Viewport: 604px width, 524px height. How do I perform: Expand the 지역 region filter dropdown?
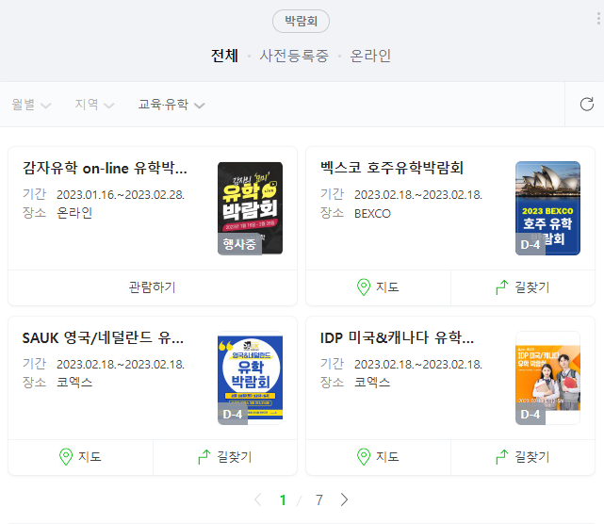[94, 105]
